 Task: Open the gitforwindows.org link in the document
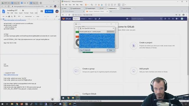click(x=11, y=75)
